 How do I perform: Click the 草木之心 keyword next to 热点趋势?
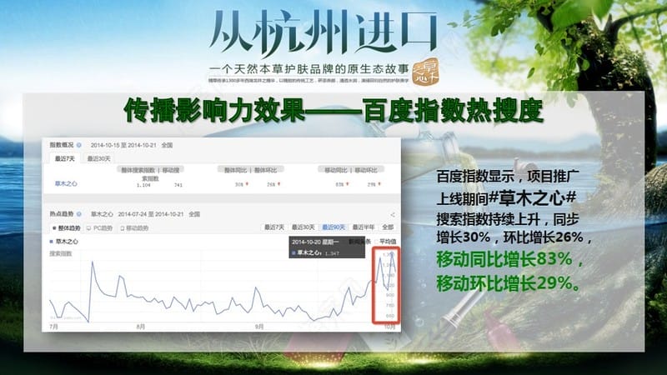102,214
